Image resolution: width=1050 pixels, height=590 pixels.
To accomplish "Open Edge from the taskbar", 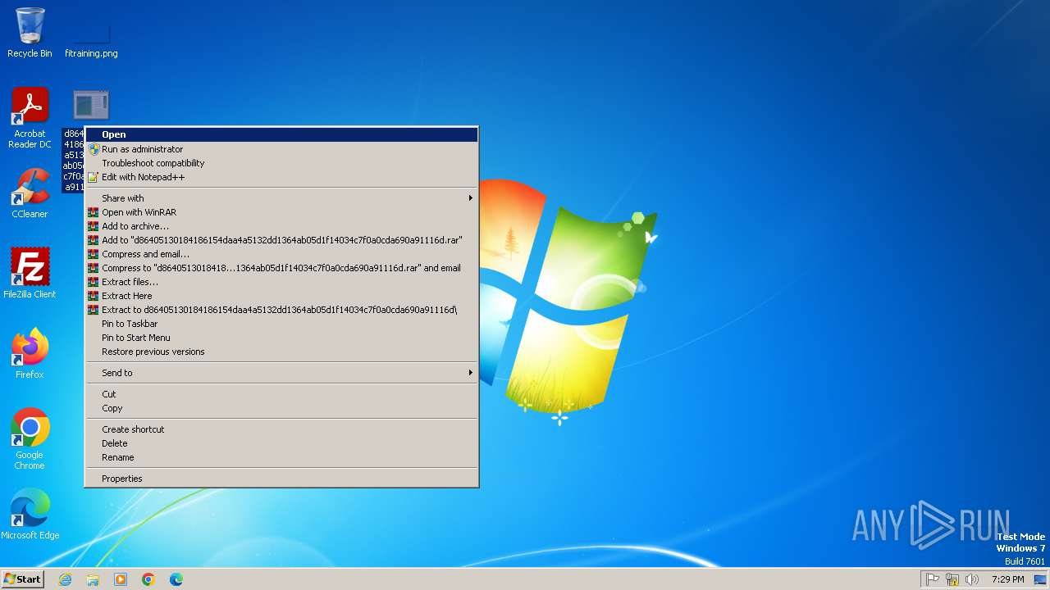I will coord(176,579).
